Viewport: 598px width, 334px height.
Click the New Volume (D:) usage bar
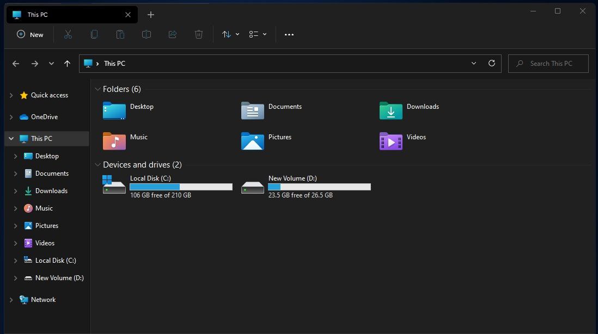[320, 187]
